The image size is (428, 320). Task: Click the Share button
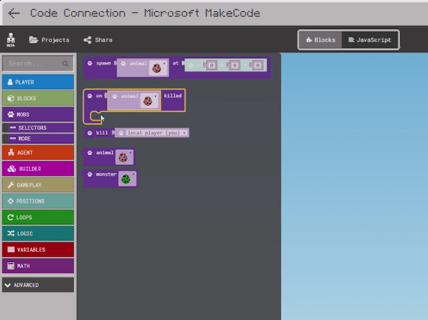[x=97, y=40]
